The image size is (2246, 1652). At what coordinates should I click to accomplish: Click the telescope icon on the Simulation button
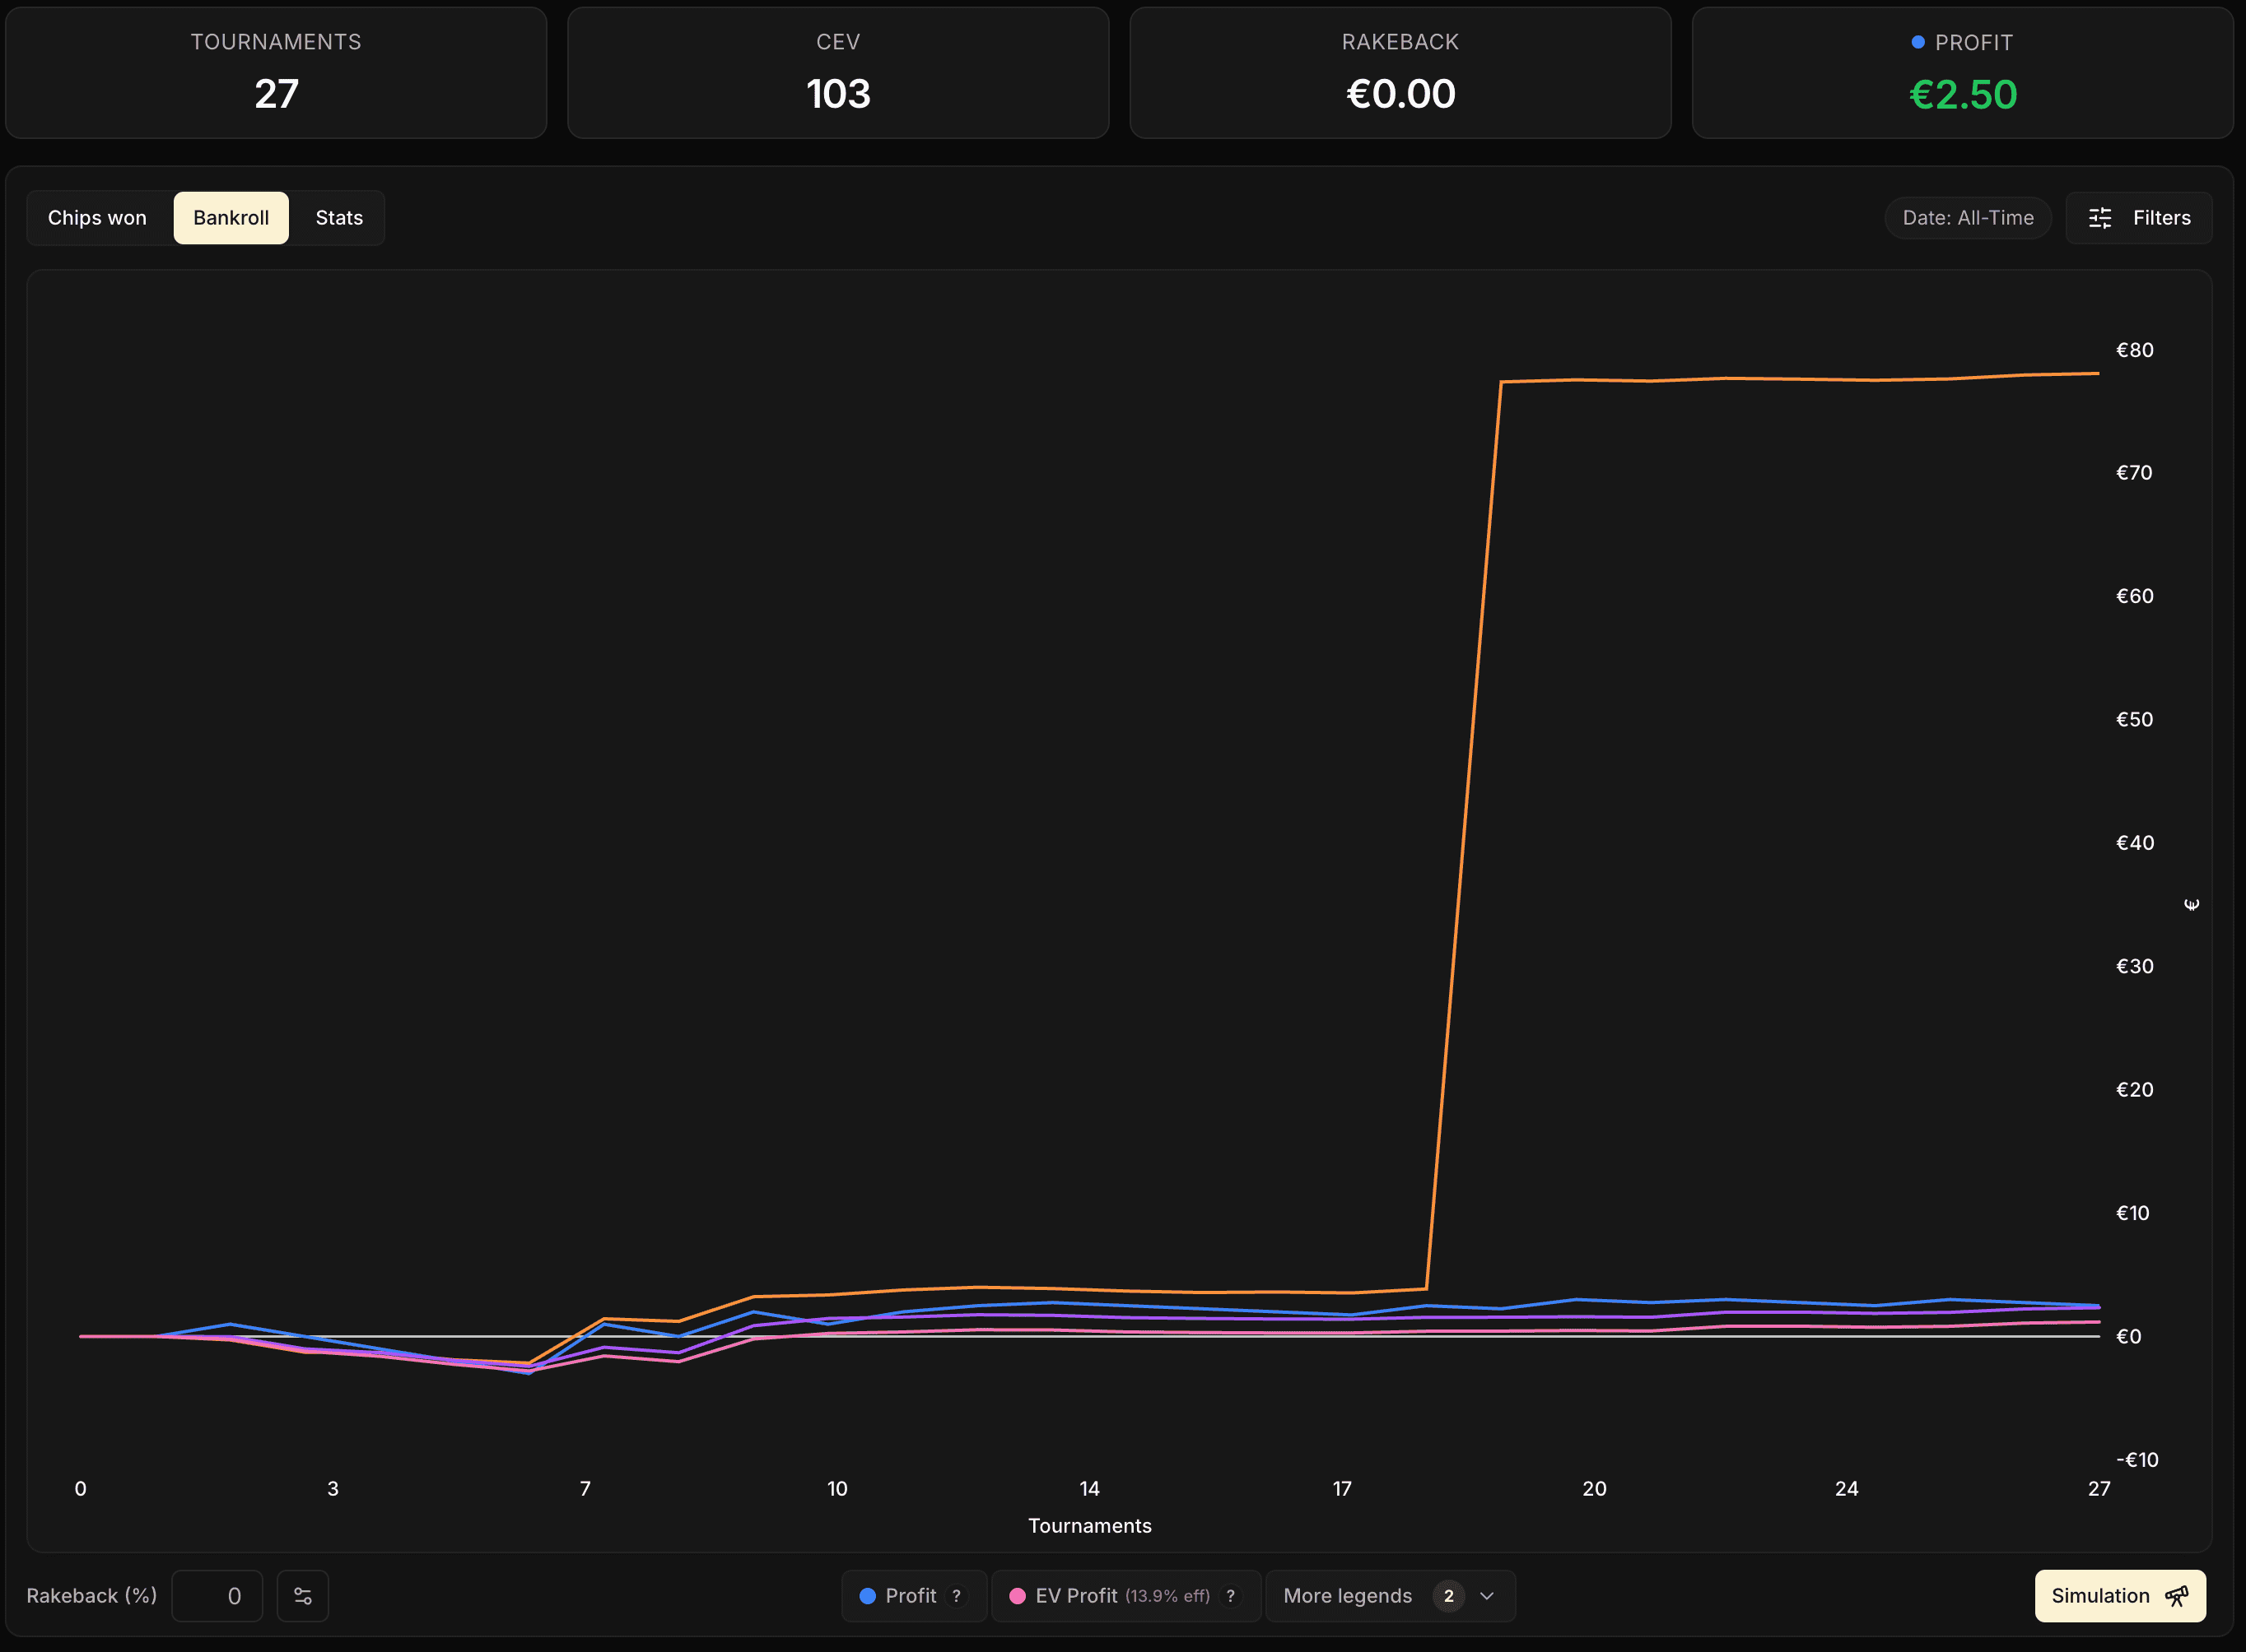[2181, 1595]
